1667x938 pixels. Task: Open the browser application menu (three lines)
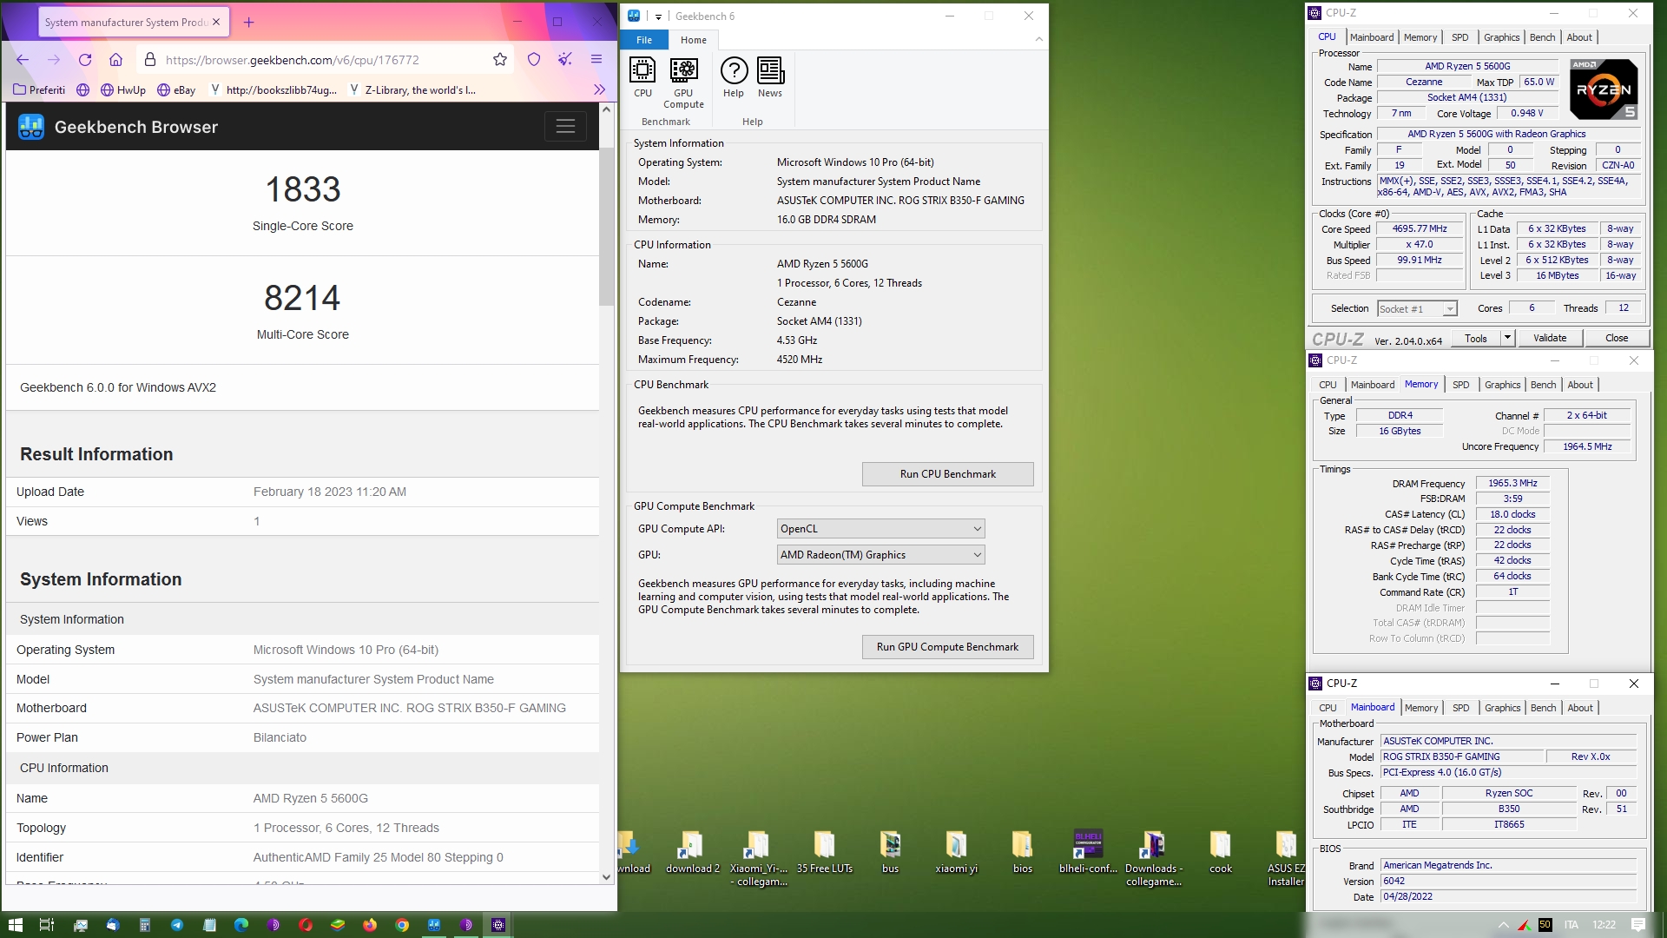596,60
